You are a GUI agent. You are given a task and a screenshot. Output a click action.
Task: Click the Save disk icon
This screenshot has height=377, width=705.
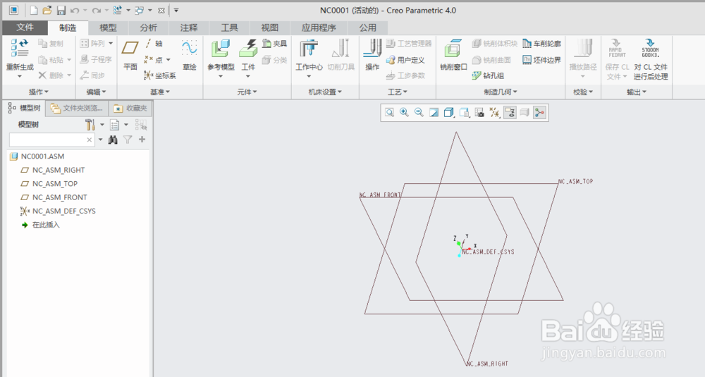pos(61,11)
